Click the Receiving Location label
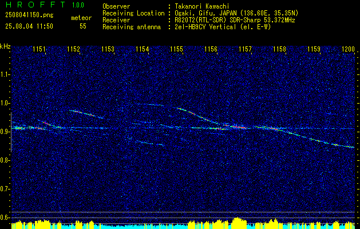360x229 pixels. coord(133,13)
